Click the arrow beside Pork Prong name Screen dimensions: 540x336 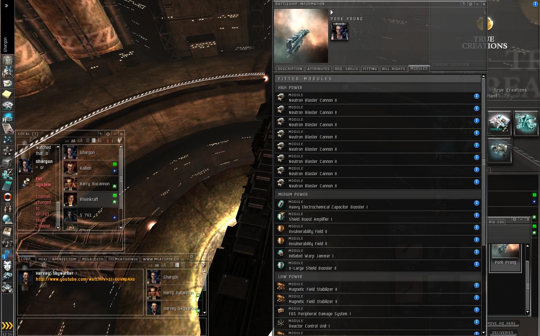pos(332,13)
